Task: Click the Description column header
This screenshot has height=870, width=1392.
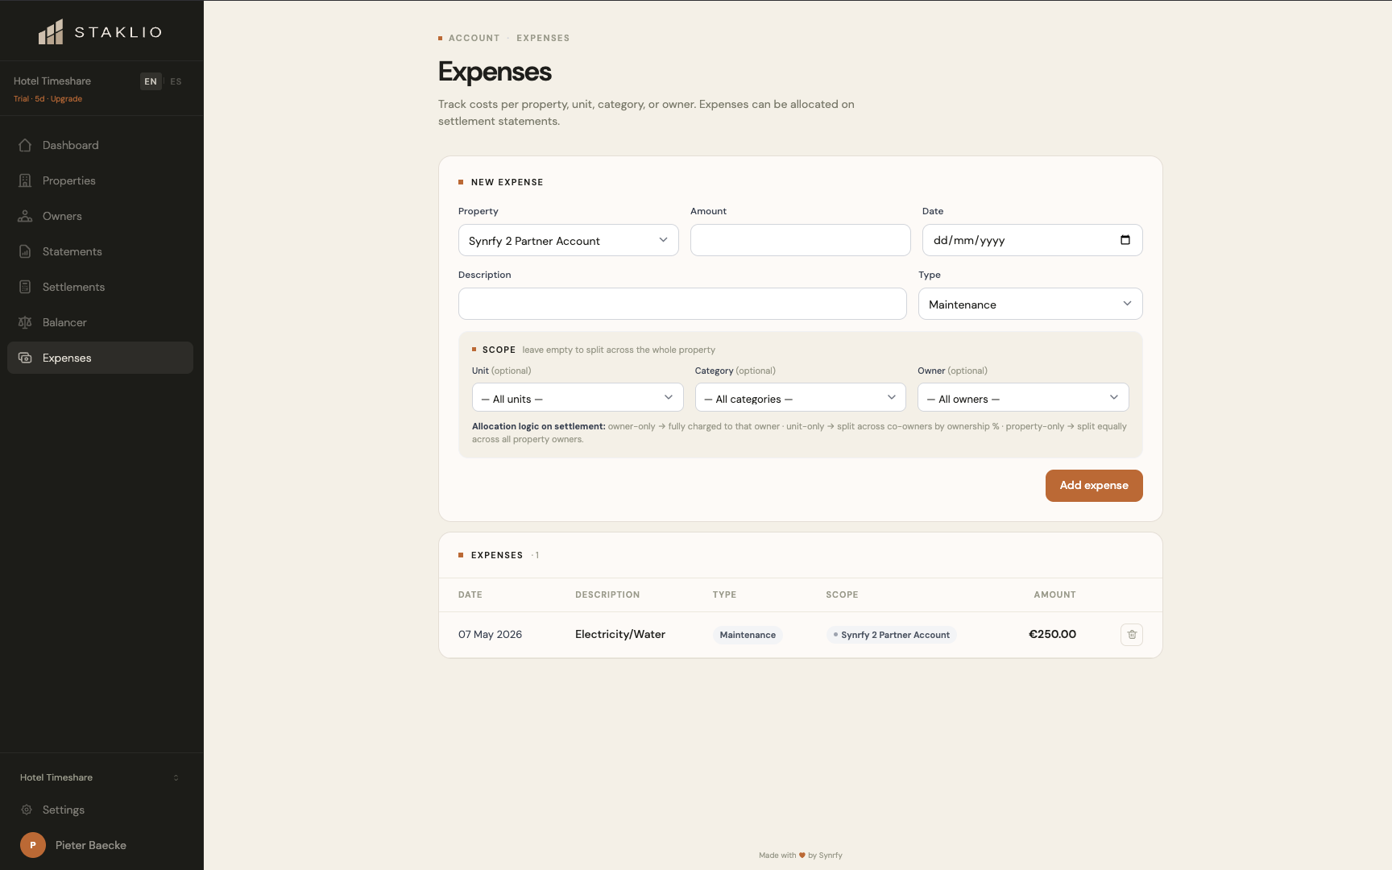Action: pyautogui.click(x=607, y=594)
